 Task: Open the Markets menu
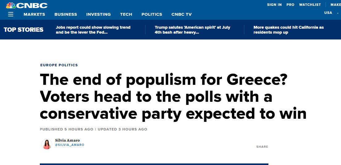(34, 14)
